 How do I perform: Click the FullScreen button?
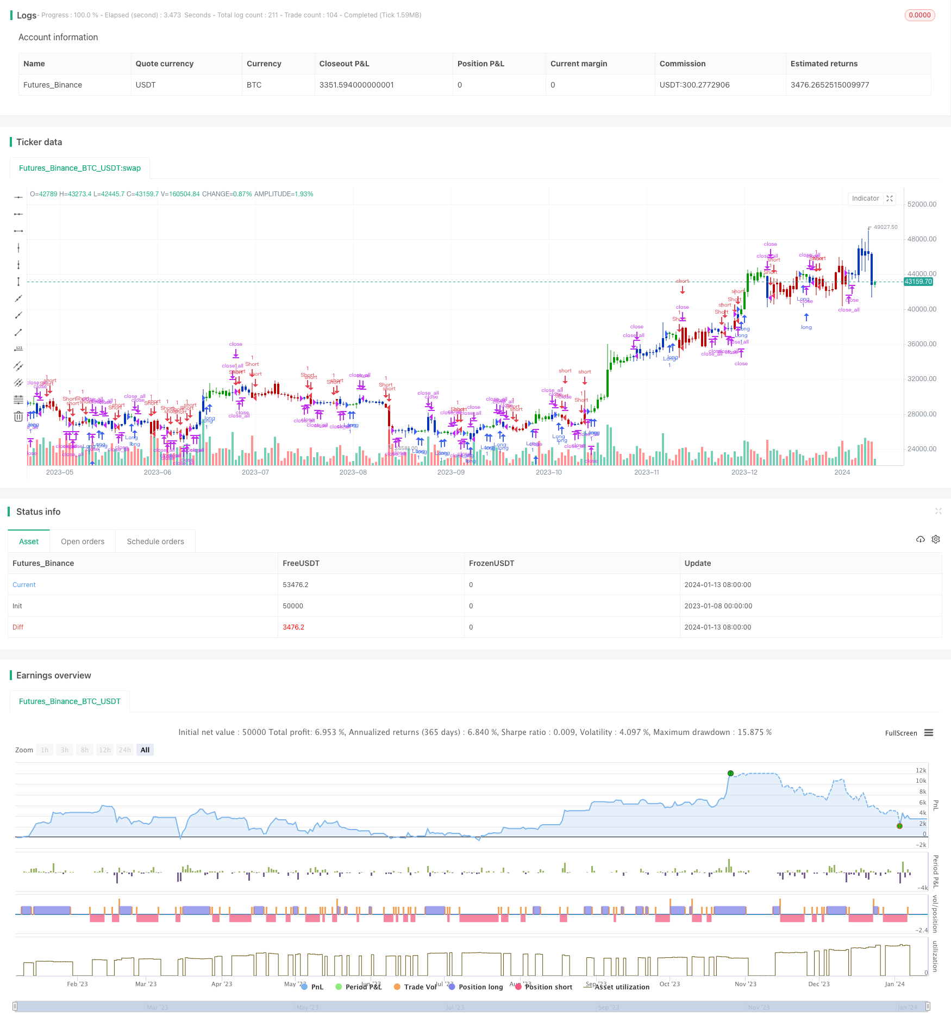[901, 733]
